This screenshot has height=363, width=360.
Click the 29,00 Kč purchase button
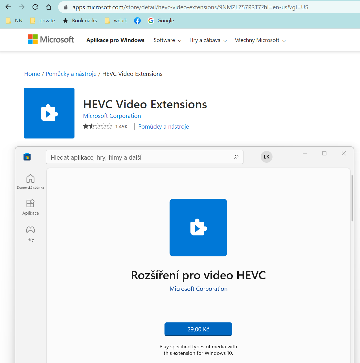198,329
